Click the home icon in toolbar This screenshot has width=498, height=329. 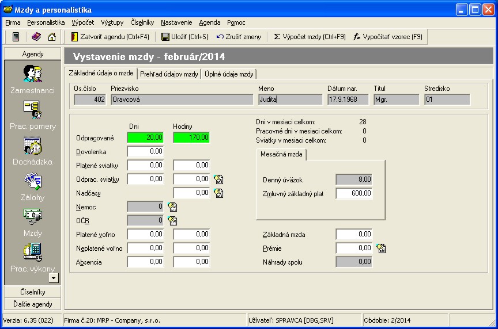point(52,37)
